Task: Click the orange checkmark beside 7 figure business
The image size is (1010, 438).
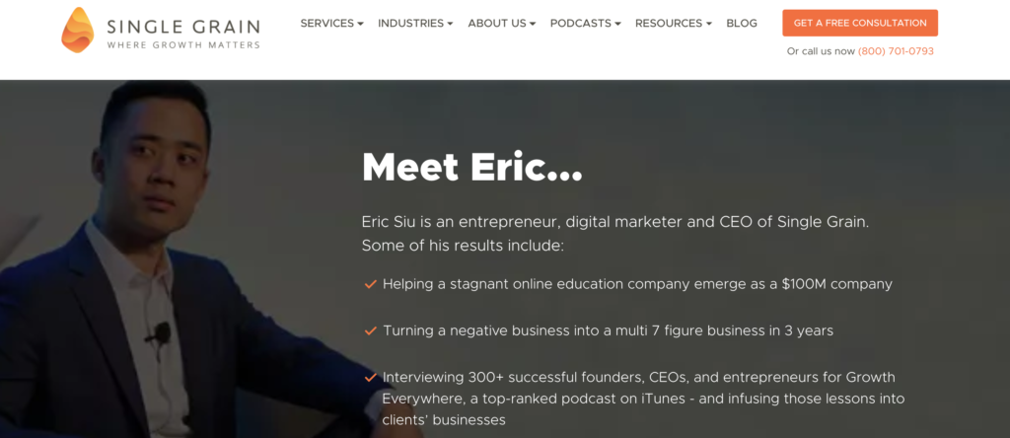Action: (x=370, y=330)
